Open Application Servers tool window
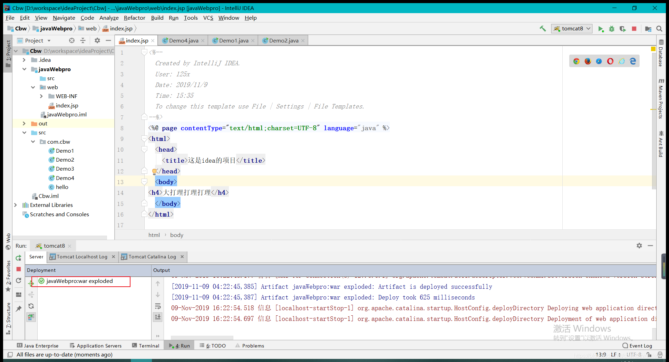669x362 pixels. [96, 346]
